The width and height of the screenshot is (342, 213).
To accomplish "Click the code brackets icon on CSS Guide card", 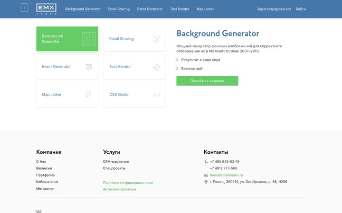I will click(157, 95).
